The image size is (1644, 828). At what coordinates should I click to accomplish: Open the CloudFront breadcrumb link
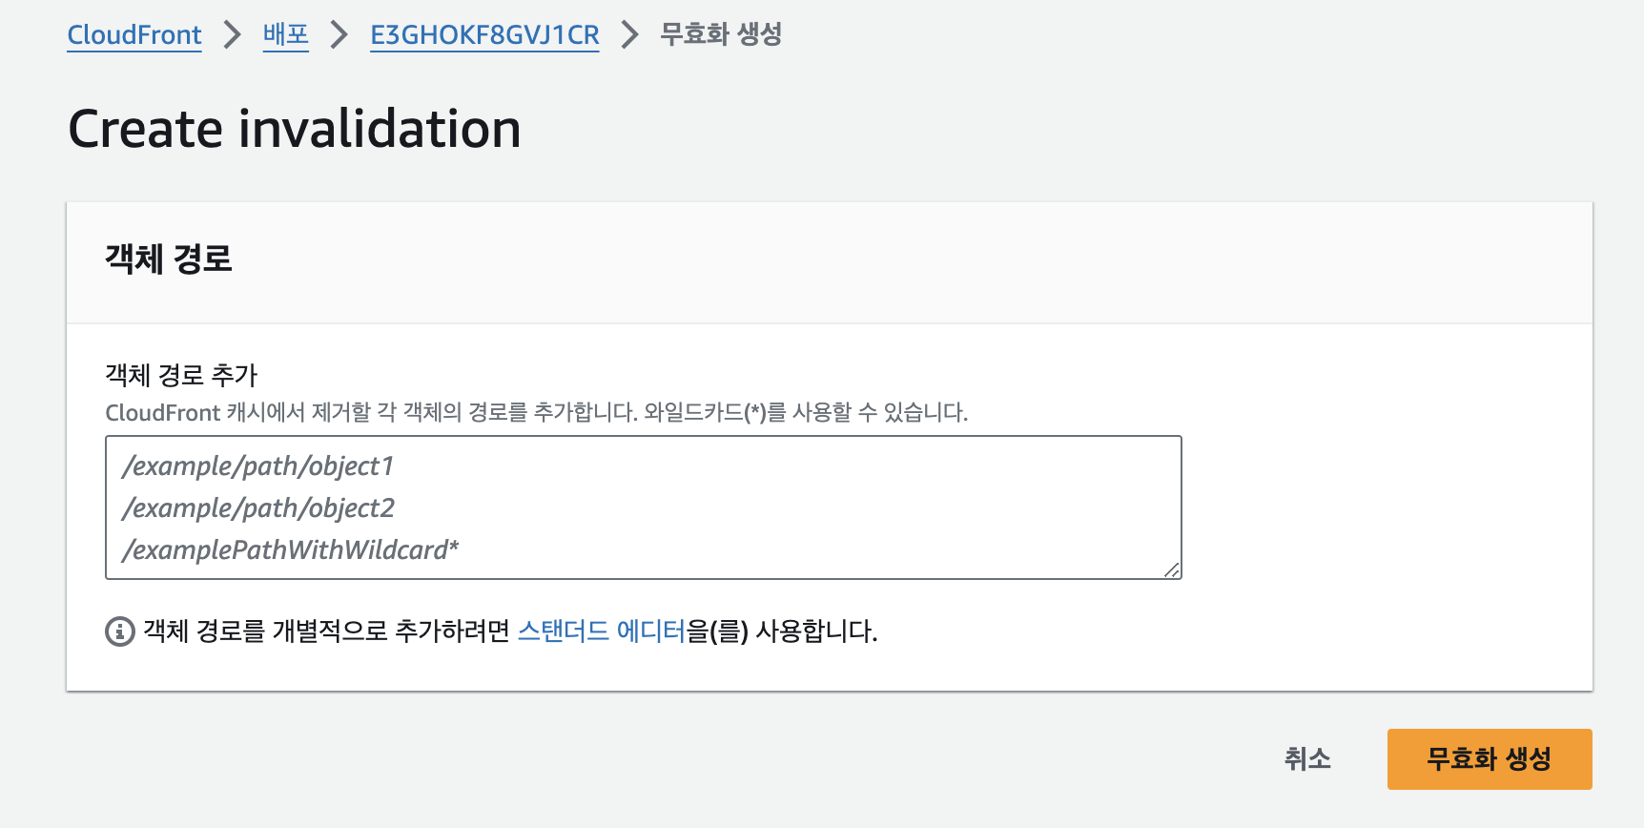[134, 35]
